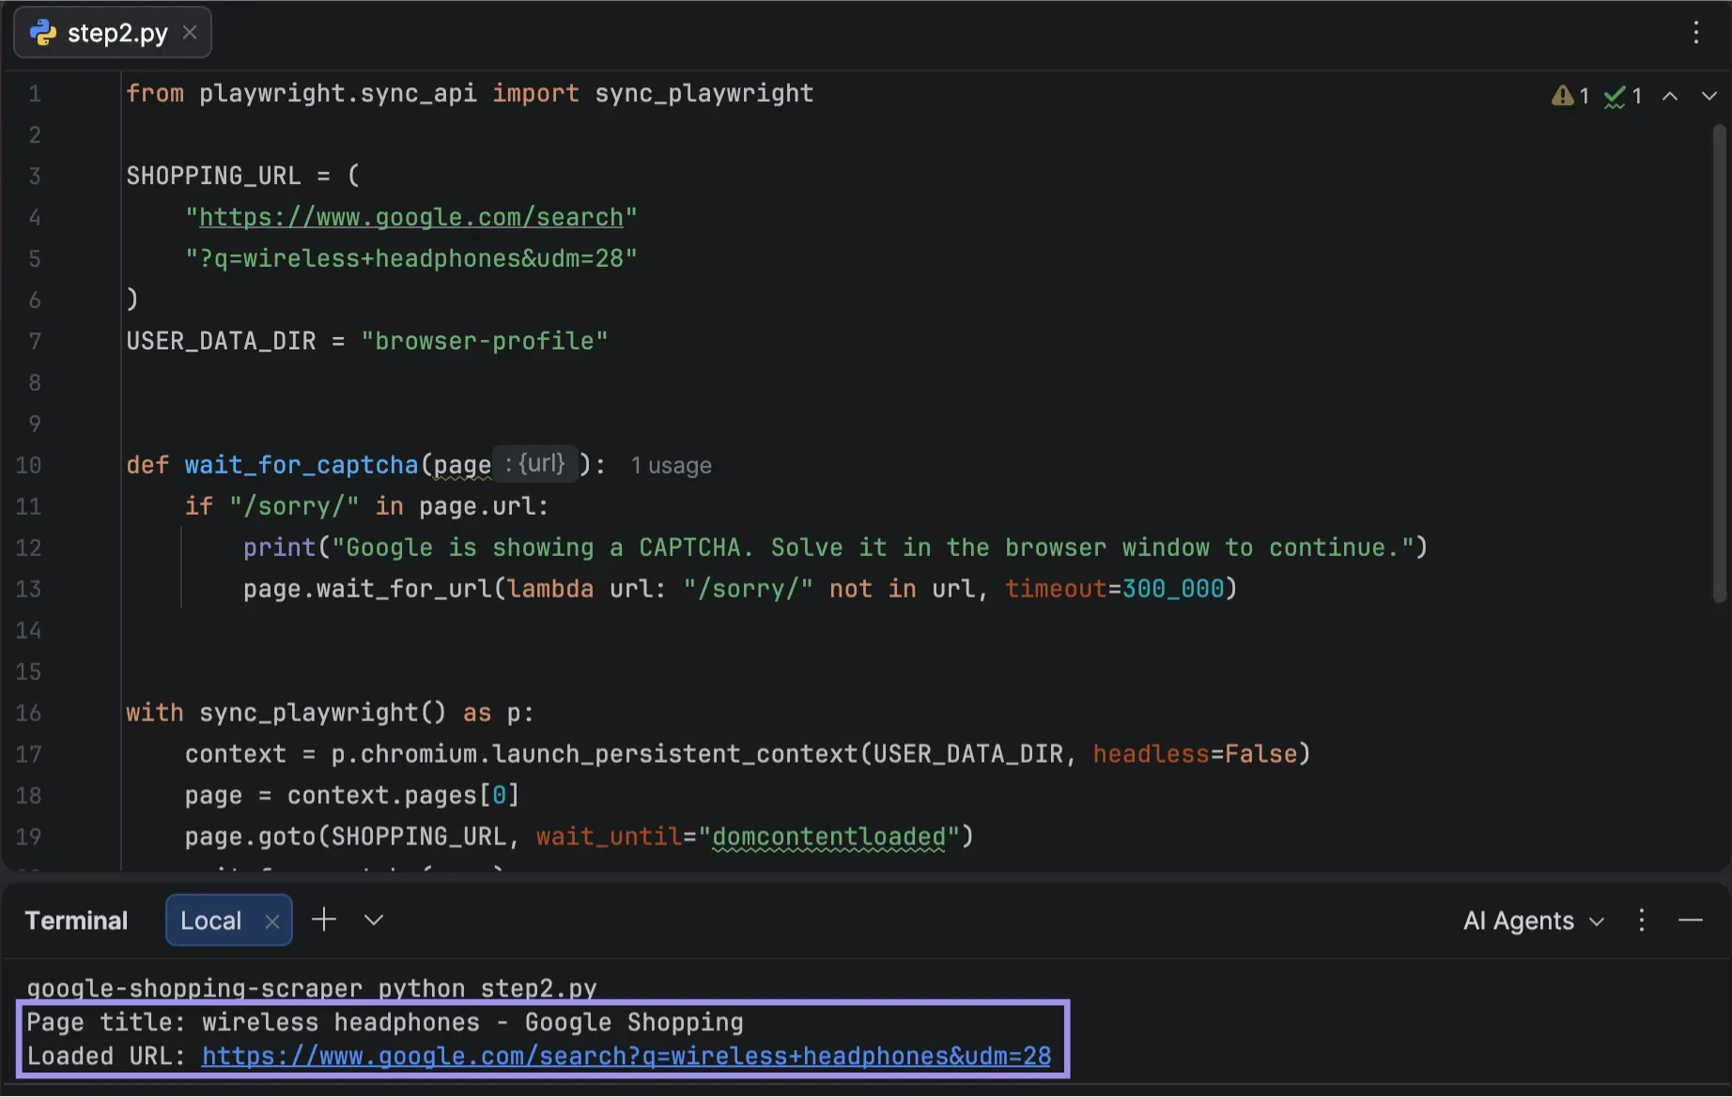Image resolution: width=1732 pixels, height=1097 pixels.
Task: Click the SHOPPING_URL variable on line 3
Action: point(214,176)
